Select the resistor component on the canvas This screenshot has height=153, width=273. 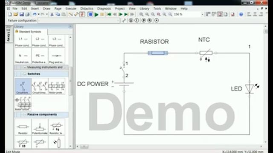click(158, 53)
